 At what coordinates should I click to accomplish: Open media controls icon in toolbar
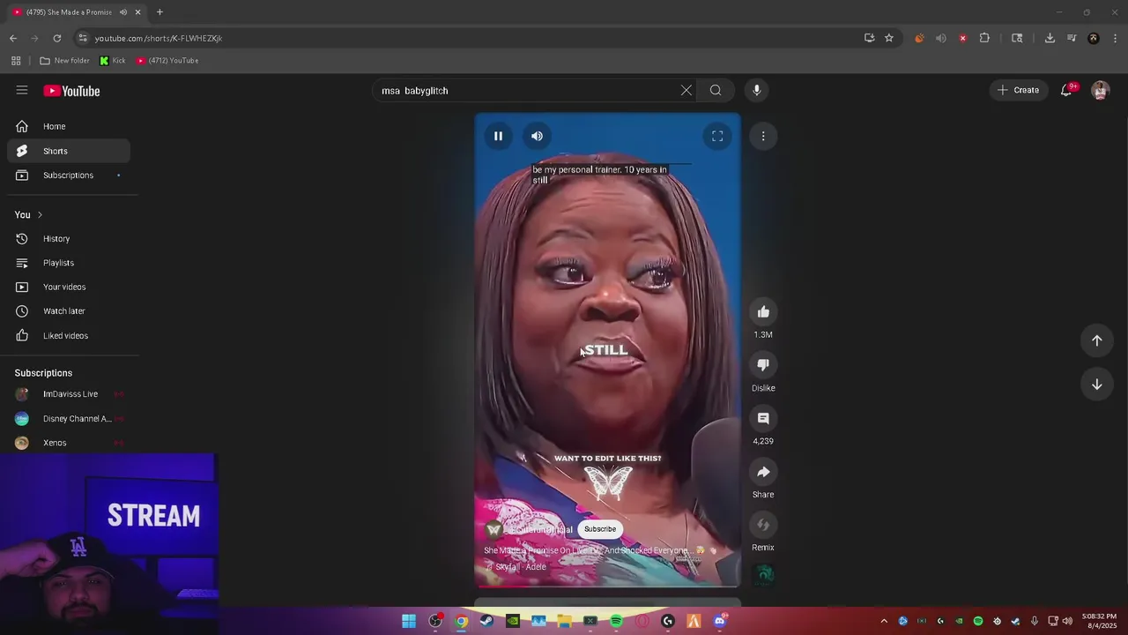point(1072,38)
